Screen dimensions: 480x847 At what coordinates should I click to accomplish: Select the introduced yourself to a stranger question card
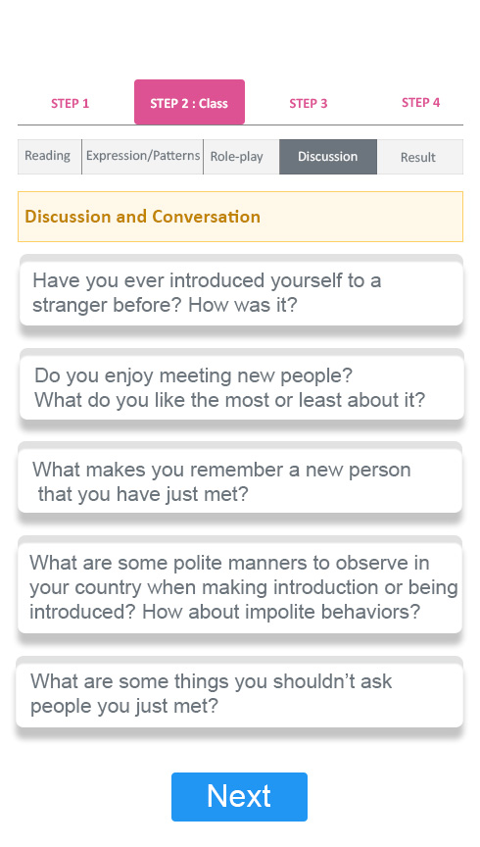tap(241, 293)
